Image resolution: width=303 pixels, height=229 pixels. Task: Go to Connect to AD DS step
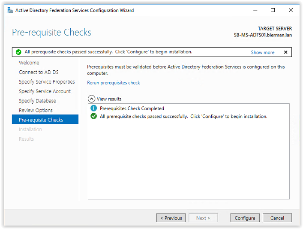click(39, 72)
